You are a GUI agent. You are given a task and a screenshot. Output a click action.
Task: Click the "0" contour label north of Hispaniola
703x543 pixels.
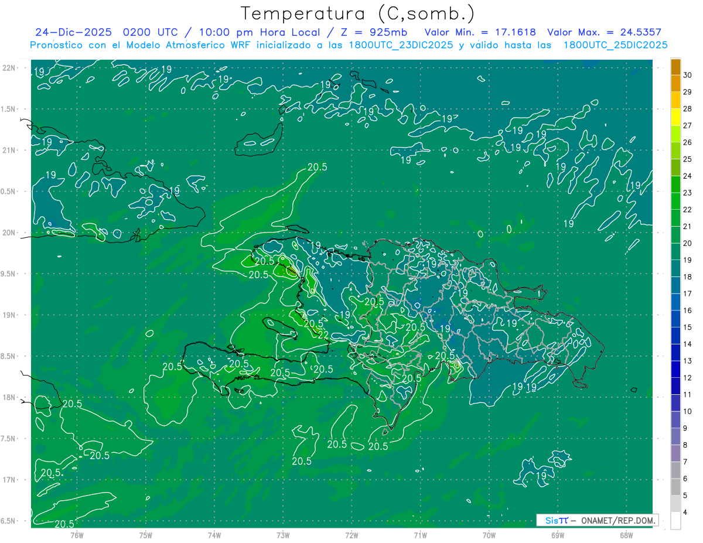tap(509, 228)
